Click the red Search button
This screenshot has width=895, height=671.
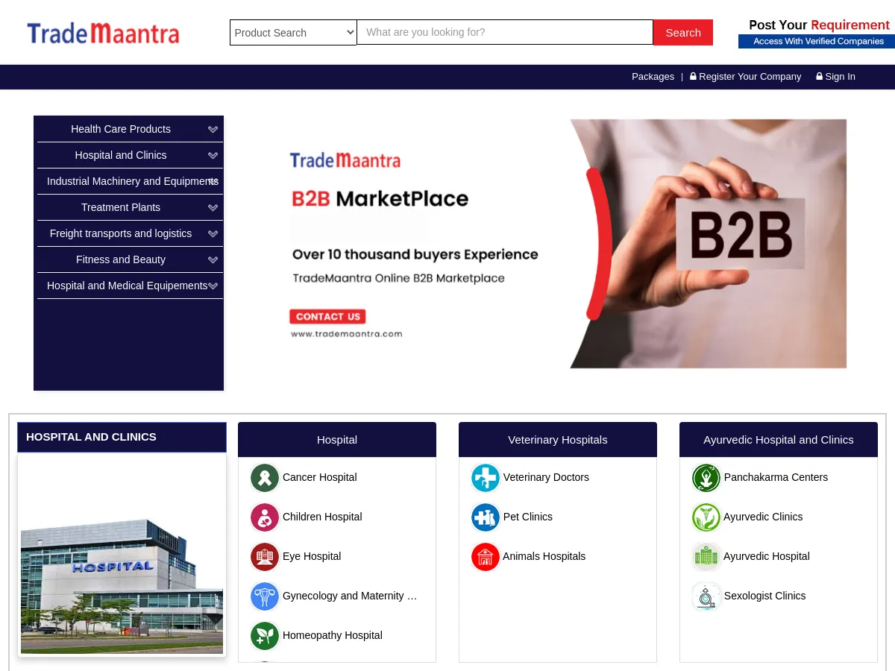683,32
